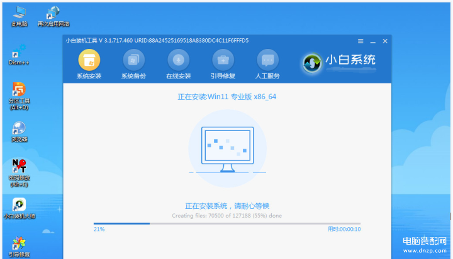Click the 用时:00:00:10 elapsed time label
Image resolution: width=453 pixels, height=259 pixels.
344,230
